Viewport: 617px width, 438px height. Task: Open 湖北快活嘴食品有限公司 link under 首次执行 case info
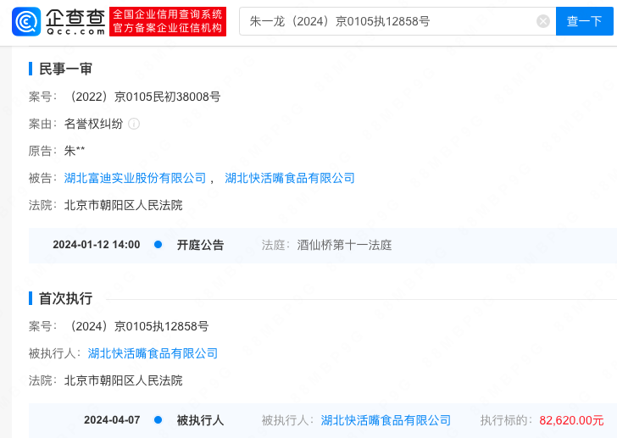click(x=153, y=353)
